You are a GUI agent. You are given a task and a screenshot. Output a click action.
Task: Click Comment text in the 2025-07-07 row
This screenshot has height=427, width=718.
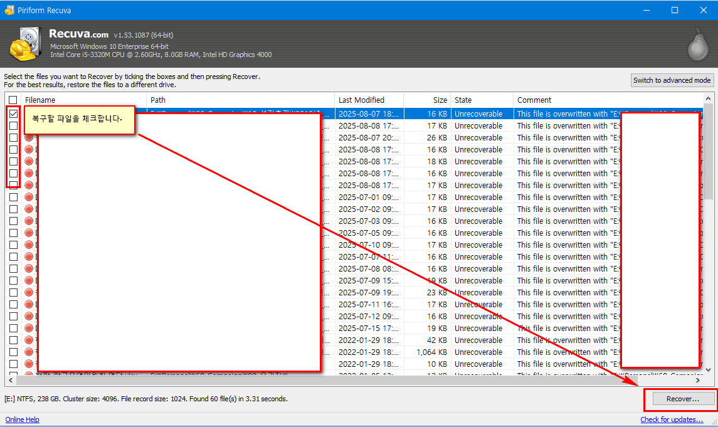coord(568,256)
